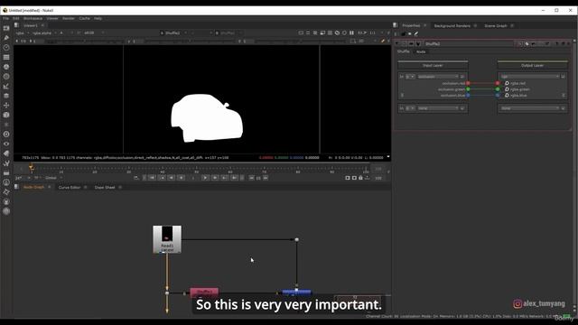
Task: Open the Particles nodes menu in left toolbar
Action: [6, 125]
